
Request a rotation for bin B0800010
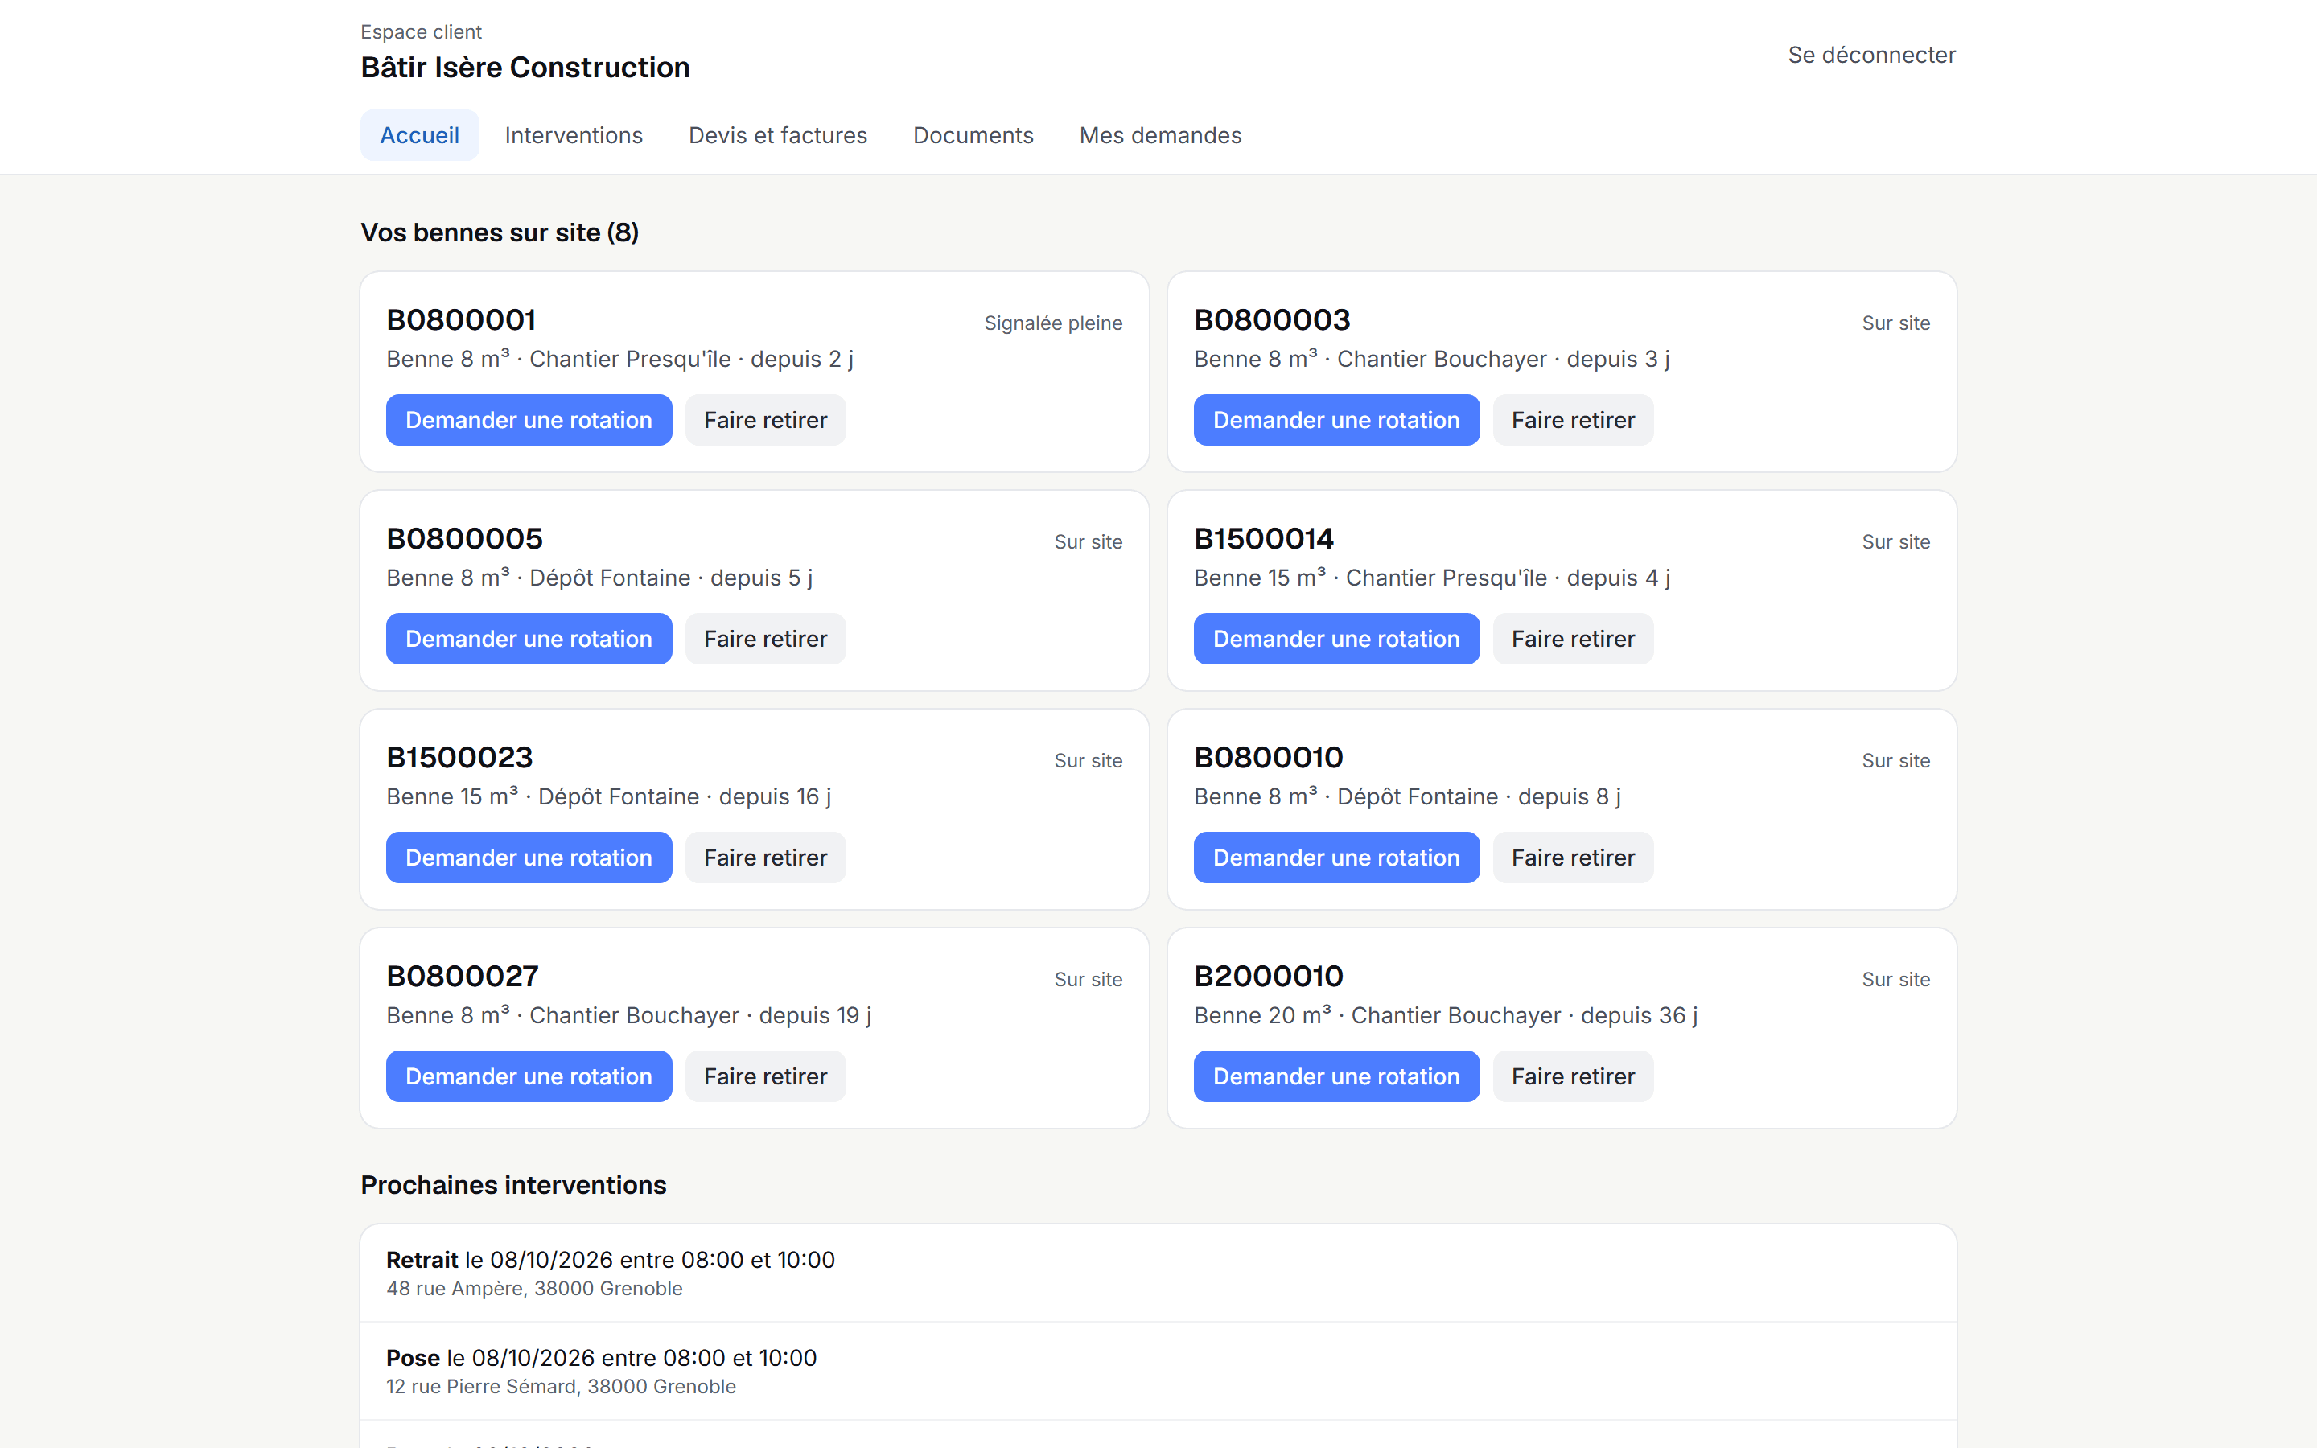click(1335, 857)
